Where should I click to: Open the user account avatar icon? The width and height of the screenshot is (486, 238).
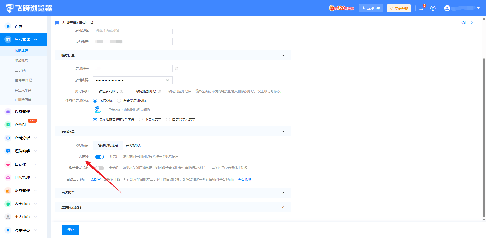click(x=447, y=8)
